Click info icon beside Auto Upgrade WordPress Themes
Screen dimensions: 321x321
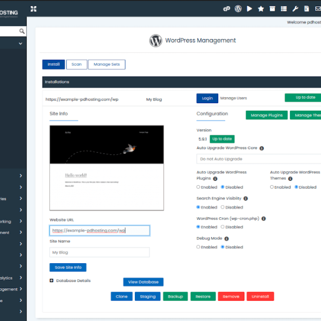(291, 179)
